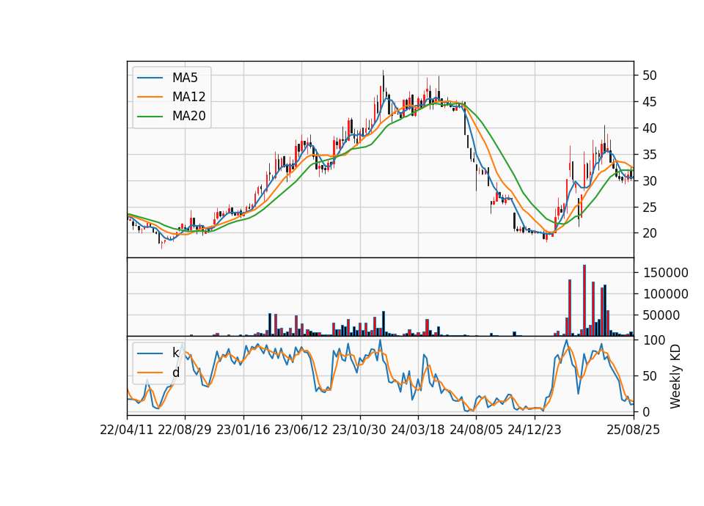Click the price axis value 35

pyautogui.click(x=650, y=155)
